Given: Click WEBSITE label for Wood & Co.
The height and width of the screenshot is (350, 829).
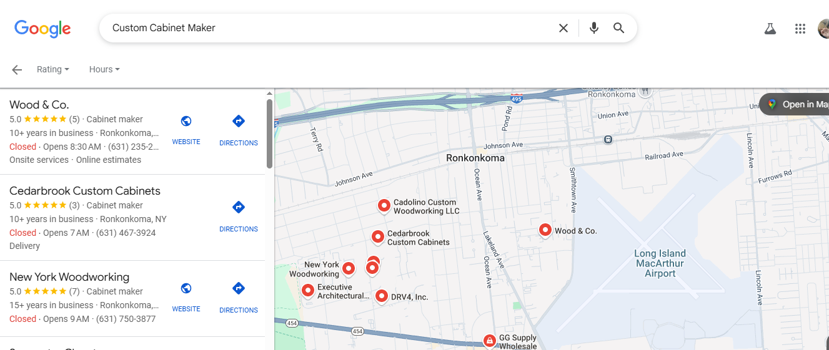Looking at the screenshot, I should [x=186, y=142].
